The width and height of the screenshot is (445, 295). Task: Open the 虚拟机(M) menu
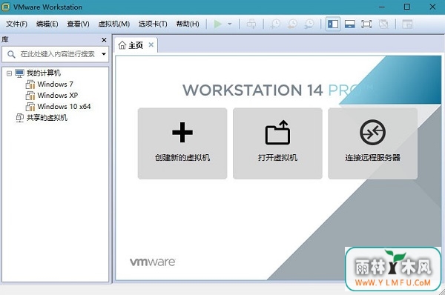(x=113, y=24)
